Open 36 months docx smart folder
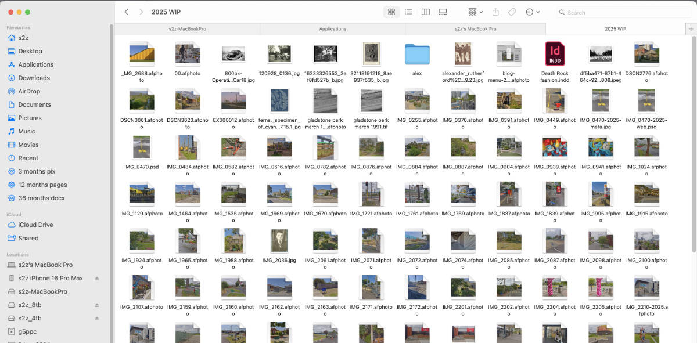This screenshot has width=697, height=343. [41, 198]
